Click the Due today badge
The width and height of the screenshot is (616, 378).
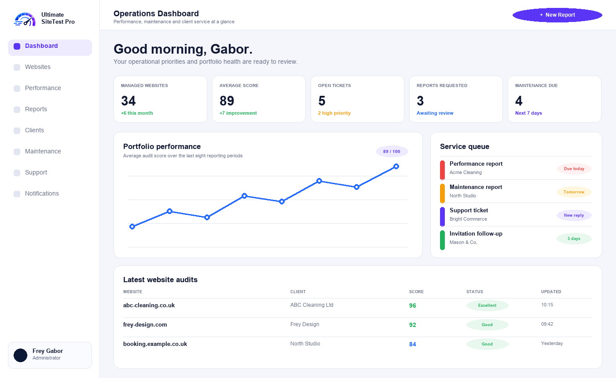click(x=574, y=169)
